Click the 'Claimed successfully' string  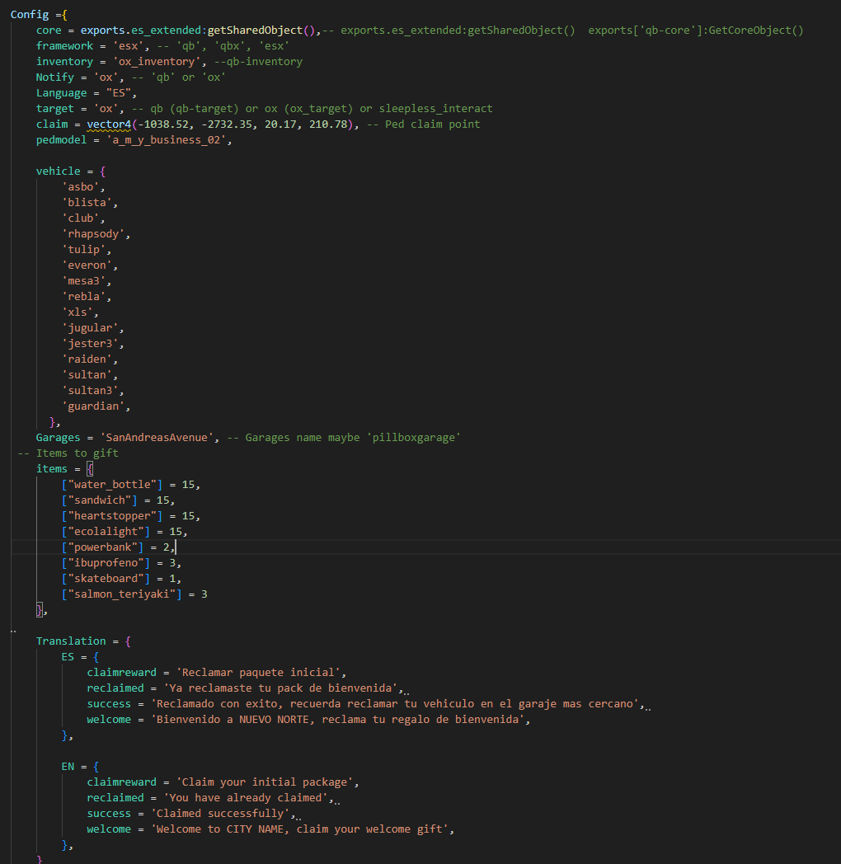[220, 814]
